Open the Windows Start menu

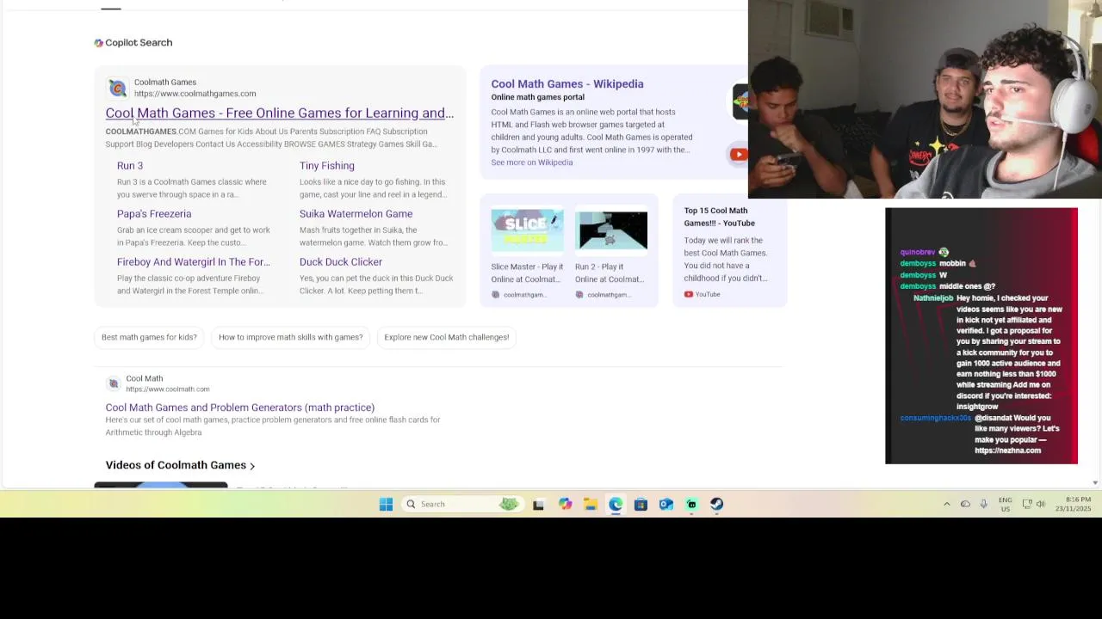click(386, 504)
